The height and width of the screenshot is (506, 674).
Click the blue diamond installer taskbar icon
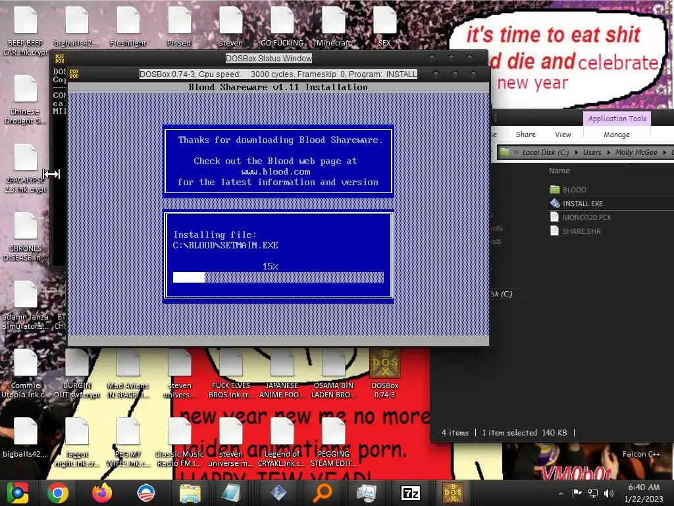(278, 493)
